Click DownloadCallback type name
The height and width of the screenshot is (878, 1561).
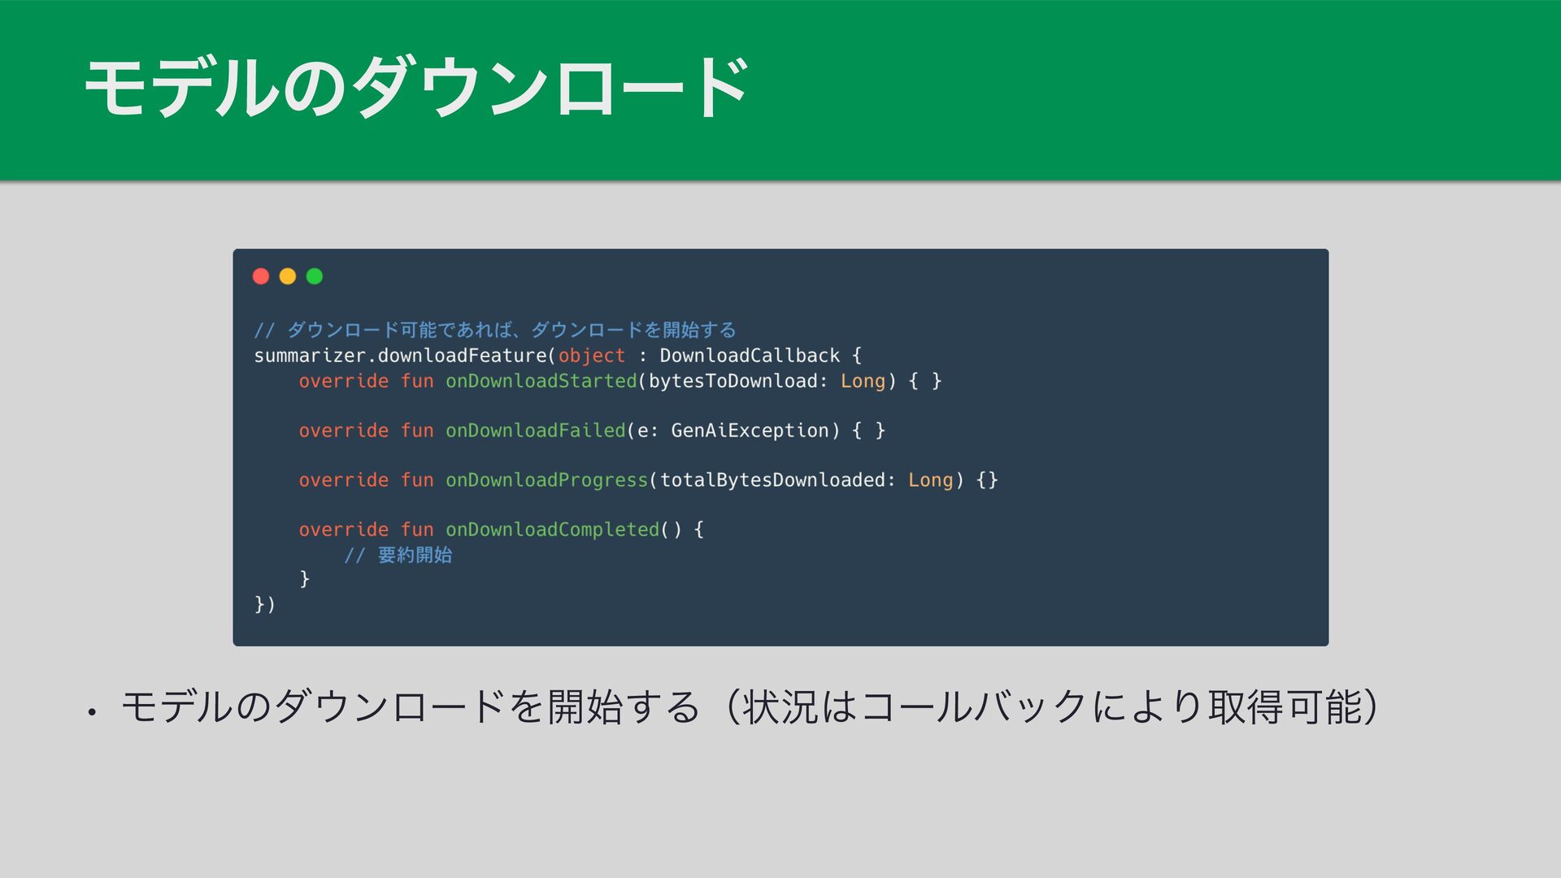point(749,355)
